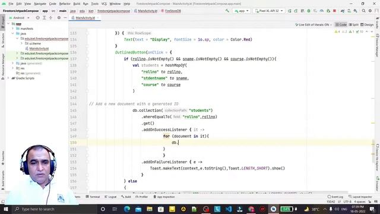Switch editor to Split view
The image size is (380, 214).
353,25
